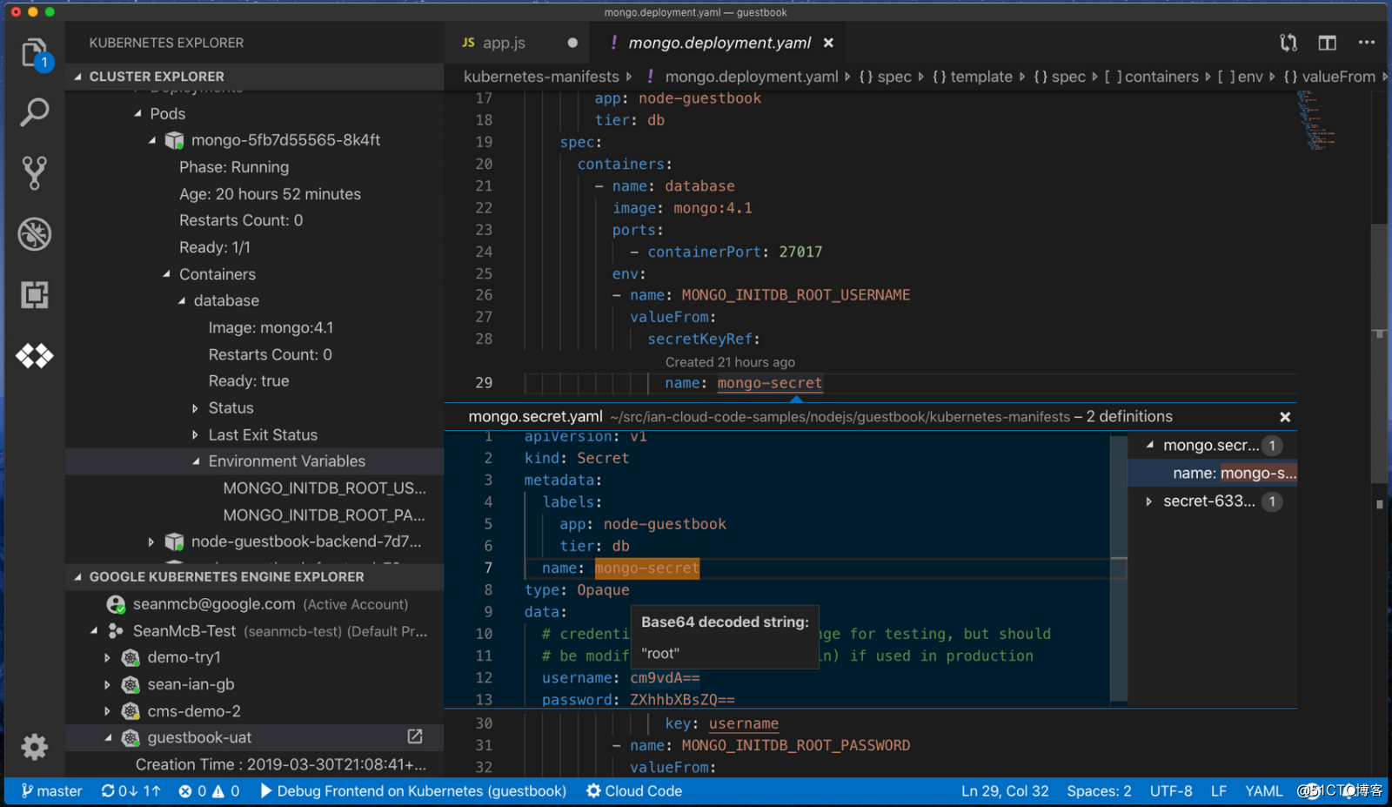Image resolution: width=1392 pixels, height=807 pixels.
Task: Collapse the database container node
Action: 182,300
